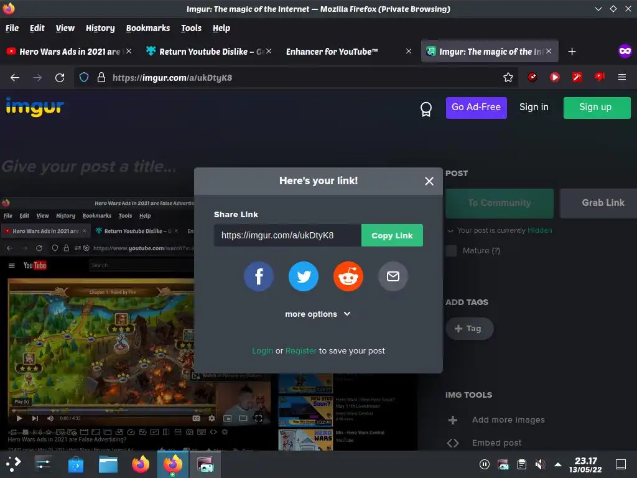Image resolution: width=637 pixels, height=478 pixels.
Task: Open the History menu
Action: [x=100, y=28]
